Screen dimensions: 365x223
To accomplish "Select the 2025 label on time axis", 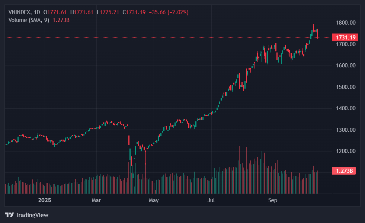I will [x=45, y=200].
